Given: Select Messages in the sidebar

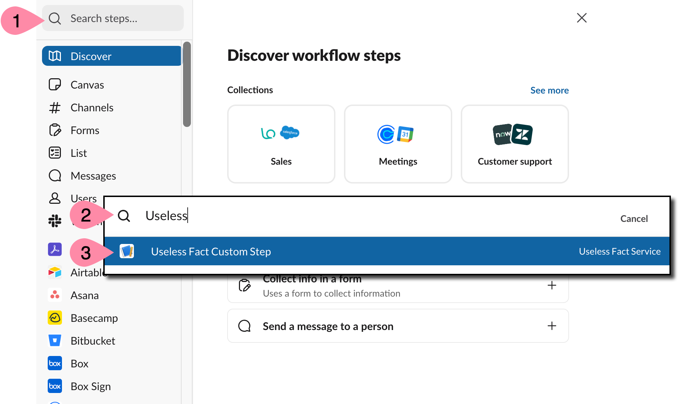Looking at the screenshot, I should (x=93, y=176).
